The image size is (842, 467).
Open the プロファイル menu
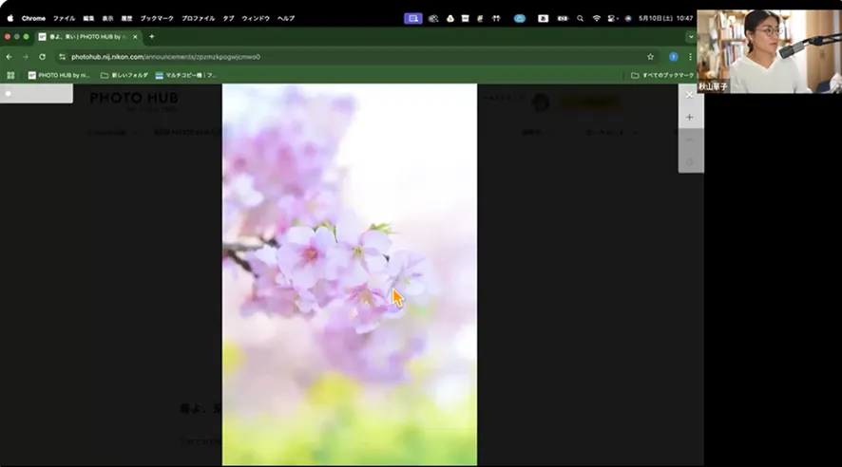(x=199, y=18)
